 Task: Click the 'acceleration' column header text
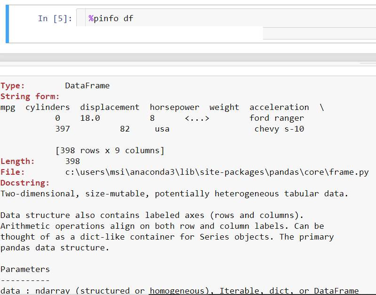pos(279,107)
